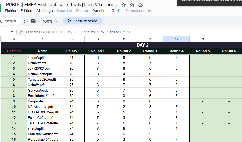
Task: Open the Édition menu
Action: [x=27, y=11]
